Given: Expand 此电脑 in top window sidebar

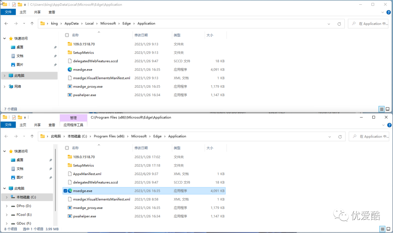Looking at the screenshot, I should click(x=4, y=75).
